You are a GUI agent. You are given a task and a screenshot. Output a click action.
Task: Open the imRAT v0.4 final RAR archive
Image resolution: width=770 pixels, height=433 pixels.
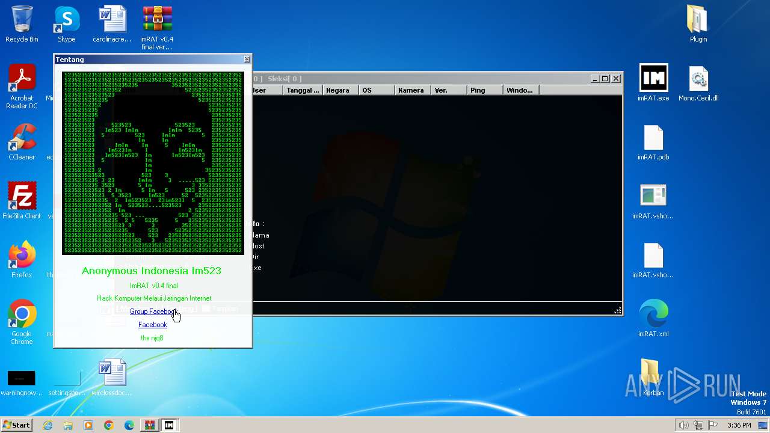tap(157, 28)
